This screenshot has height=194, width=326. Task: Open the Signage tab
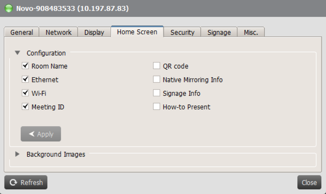click(219, 32)
